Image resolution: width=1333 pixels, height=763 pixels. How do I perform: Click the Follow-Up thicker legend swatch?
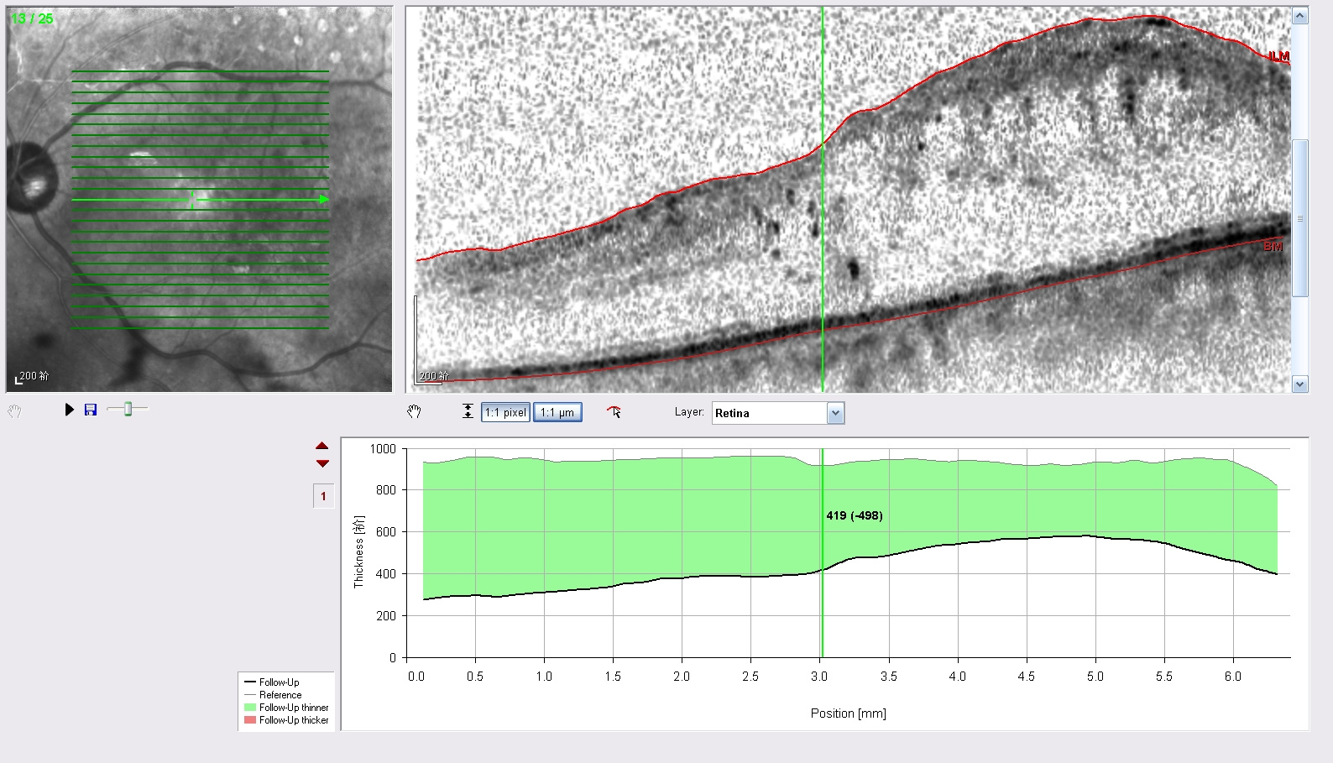[250, 720]
